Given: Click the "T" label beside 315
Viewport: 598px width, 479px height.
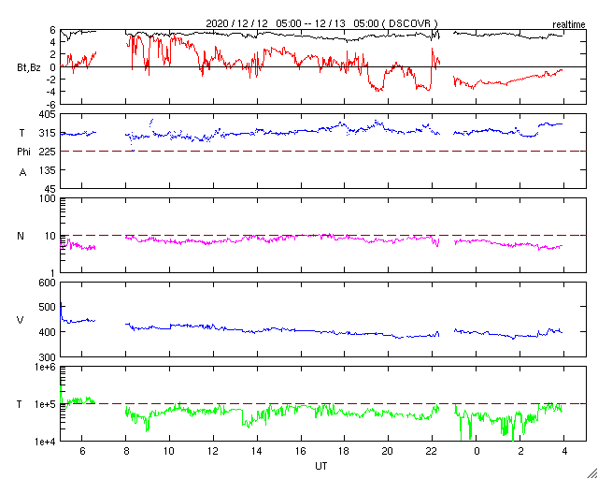Looking at the screenshot, I should tap(21, 133).
